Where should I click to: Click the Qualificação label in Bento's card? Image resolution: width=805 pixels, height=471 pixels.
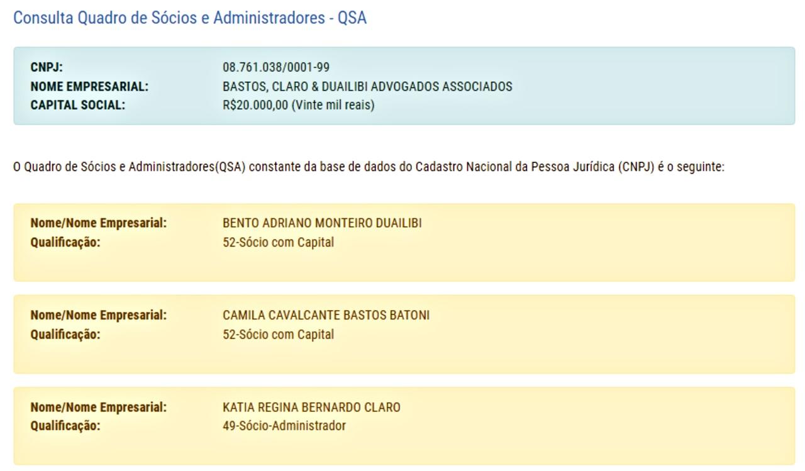[65, 243]
